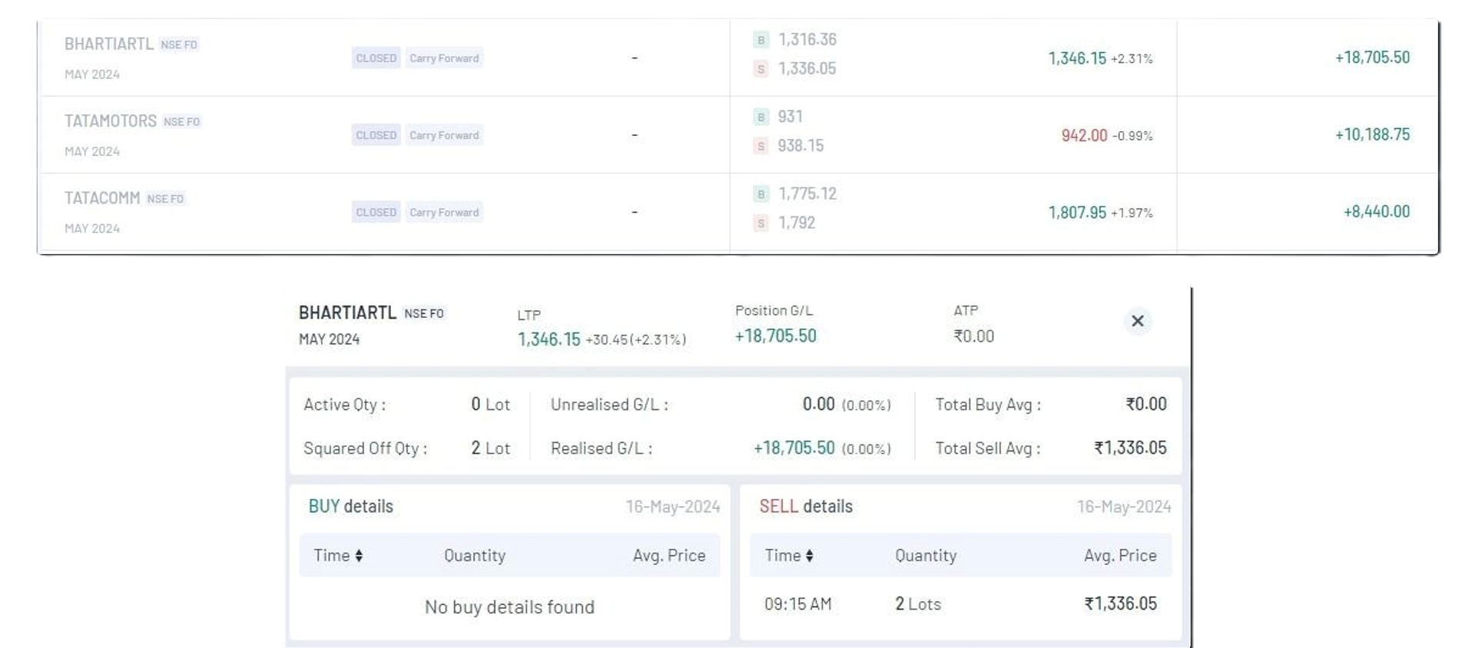Click sell price 938.15 in TATAMOTORS row

pyautogui.click(x=800, y=146)
